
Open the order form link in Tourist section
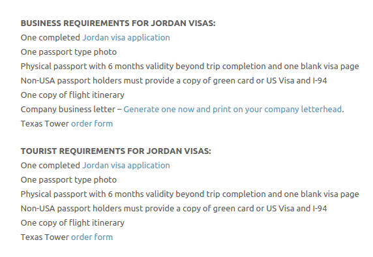[92, 237]
